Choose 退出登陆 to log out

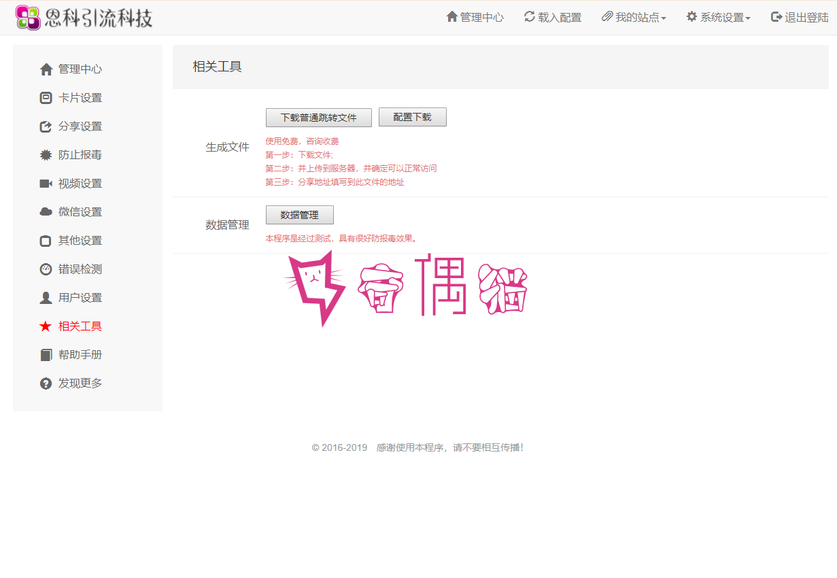tap(800, 18)
